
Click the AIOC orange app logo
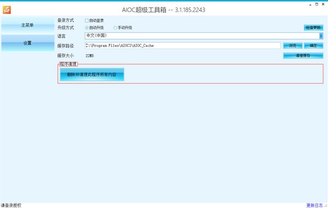7,10
